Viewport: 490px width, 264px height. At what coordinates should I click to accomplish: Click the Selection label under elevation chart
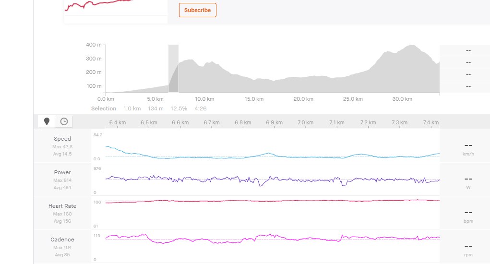click(104, 109)
